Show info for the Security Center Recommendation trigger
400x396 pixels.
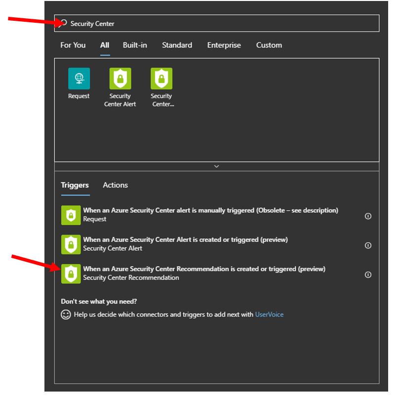[368, 275]
